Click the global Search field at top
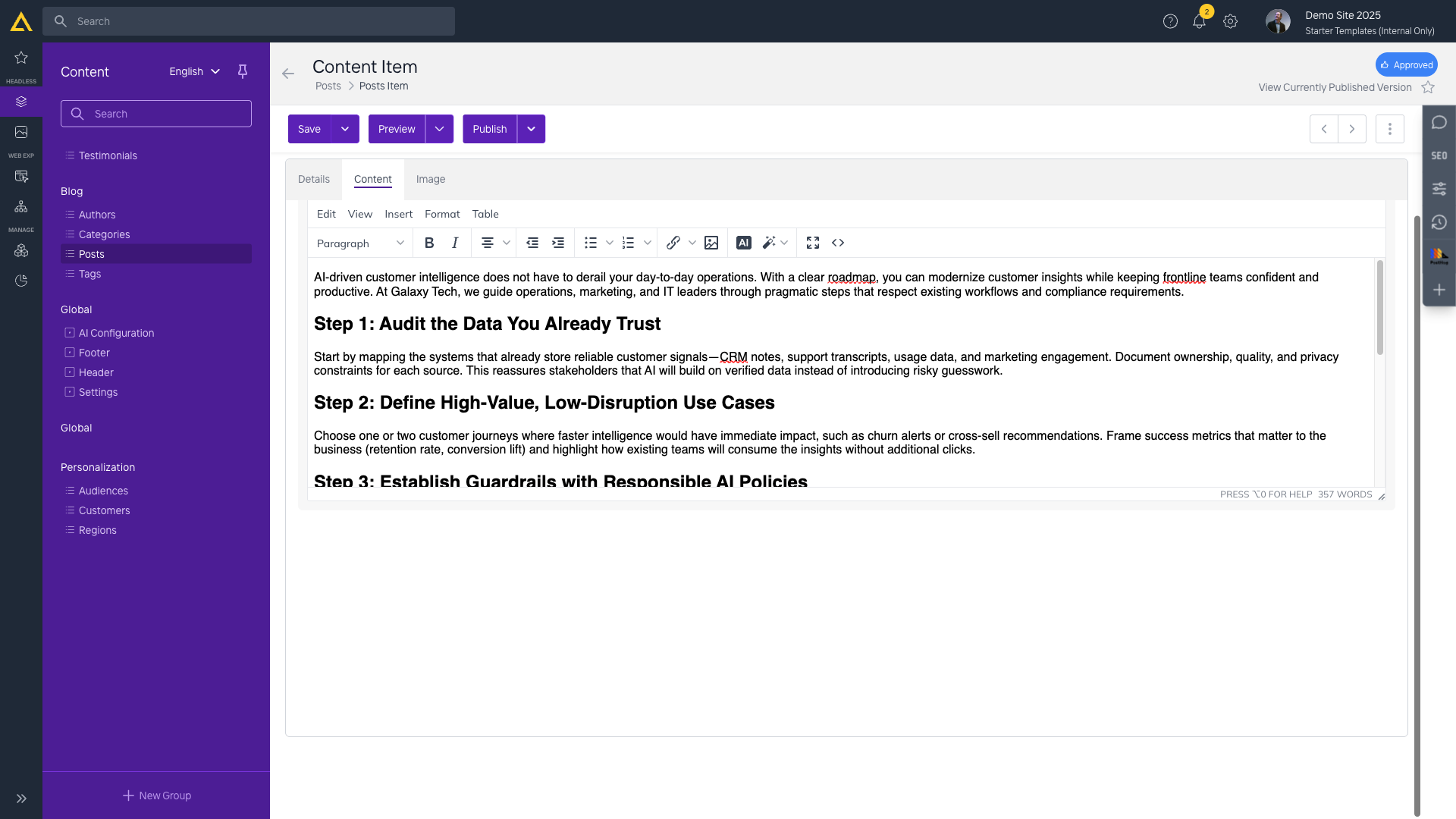The image size is (1456, 819). point(249,21)
